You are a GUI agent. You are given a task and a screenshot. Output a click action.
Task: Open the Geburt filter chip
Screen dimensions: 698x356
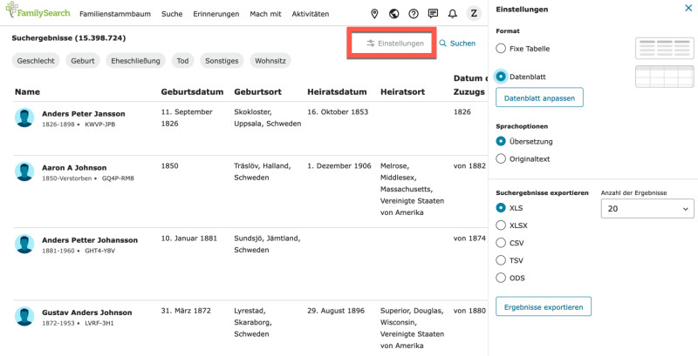pyautogui.click(x=83, y=61)
